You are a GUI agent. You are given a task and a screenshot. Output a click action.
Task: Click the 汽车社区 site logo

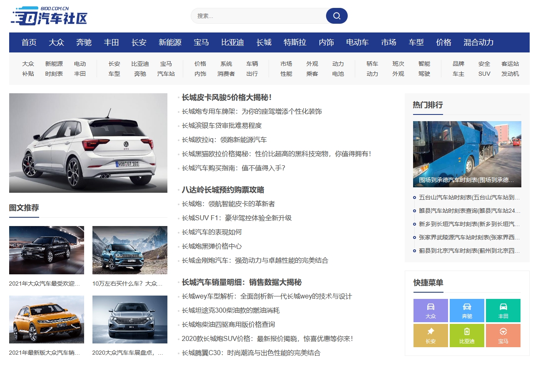[x=49, y=16]
